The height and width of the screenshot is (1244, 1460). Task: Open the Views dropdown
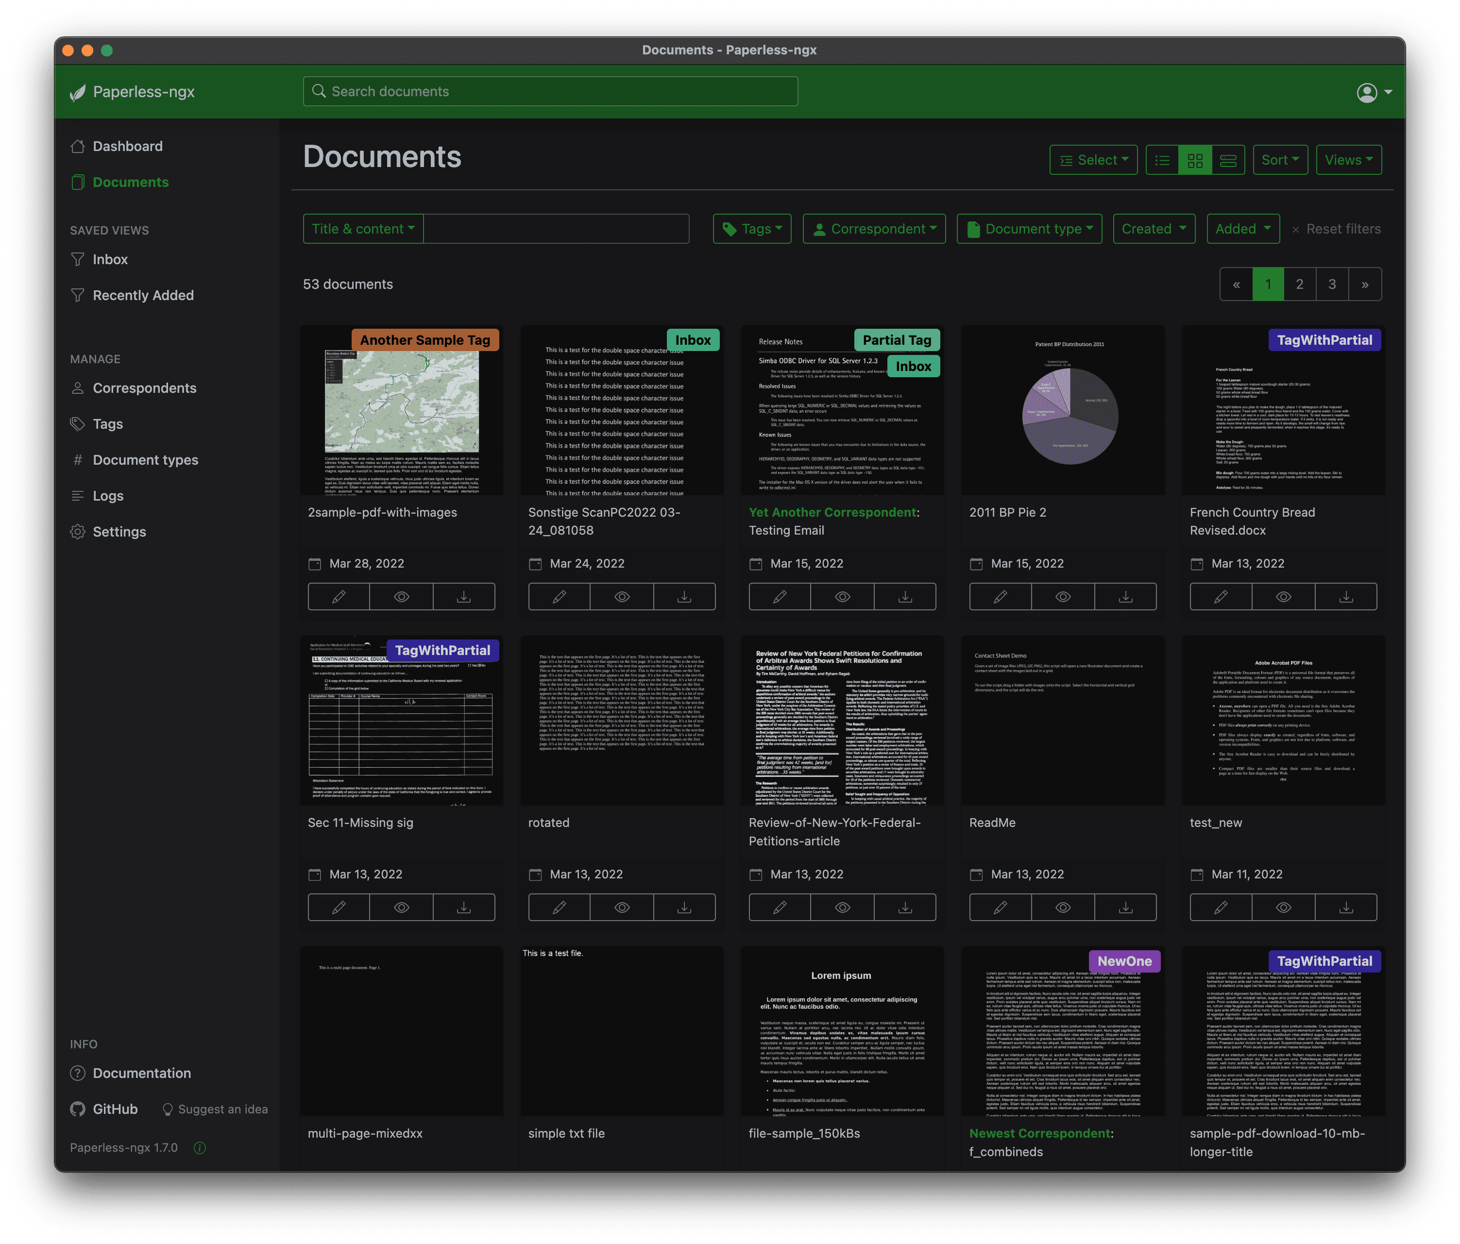coord(1349,160)
